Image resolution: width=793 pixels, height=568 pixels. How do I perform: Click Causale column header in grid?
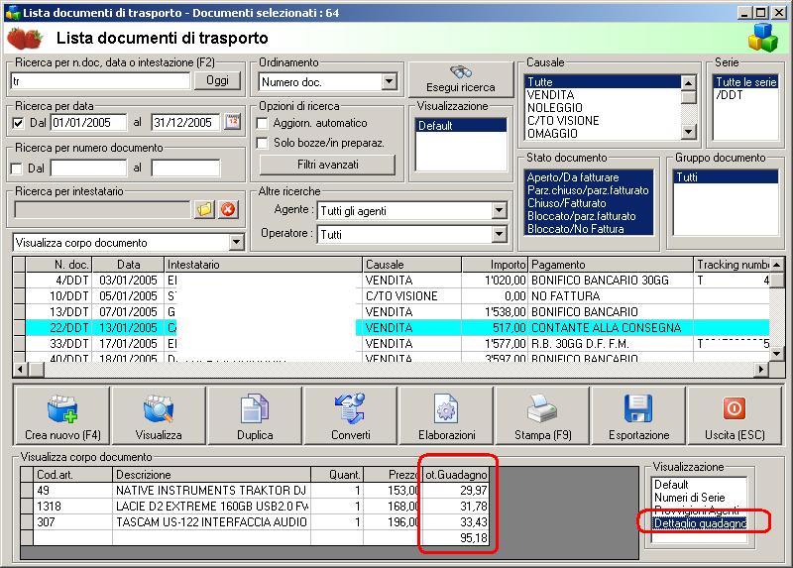411,265
